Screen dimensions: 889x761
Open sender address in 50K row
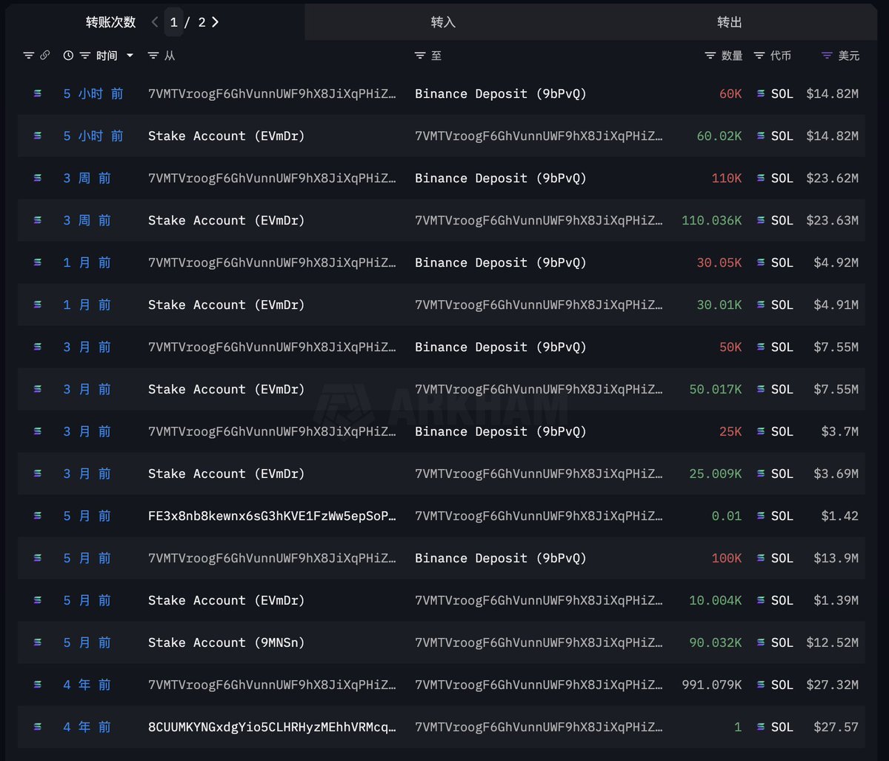tap(272, 347)
